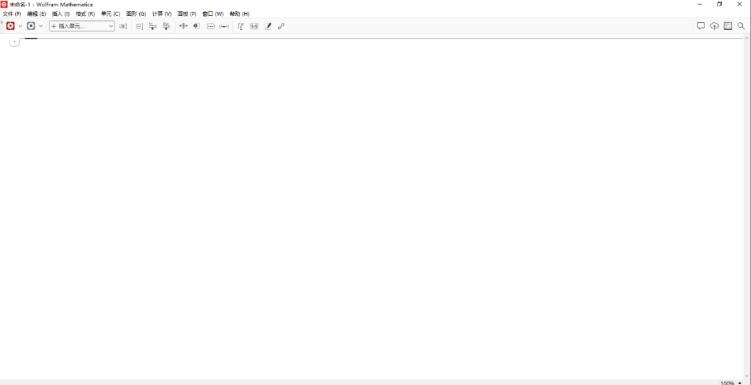
Task: Click cell bracket style icon after dropdown
Action: pos(122,26)
